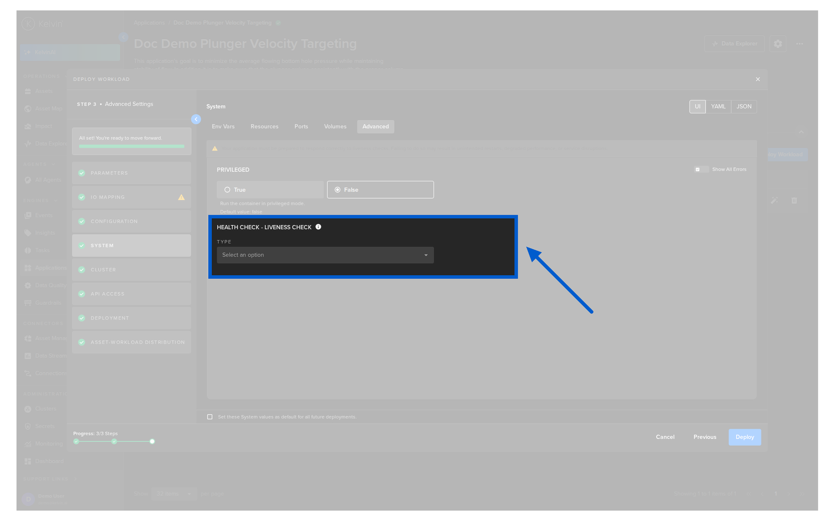835x521 pixels.
Task: Open the items per page dropdown
Action: [174, 494]
